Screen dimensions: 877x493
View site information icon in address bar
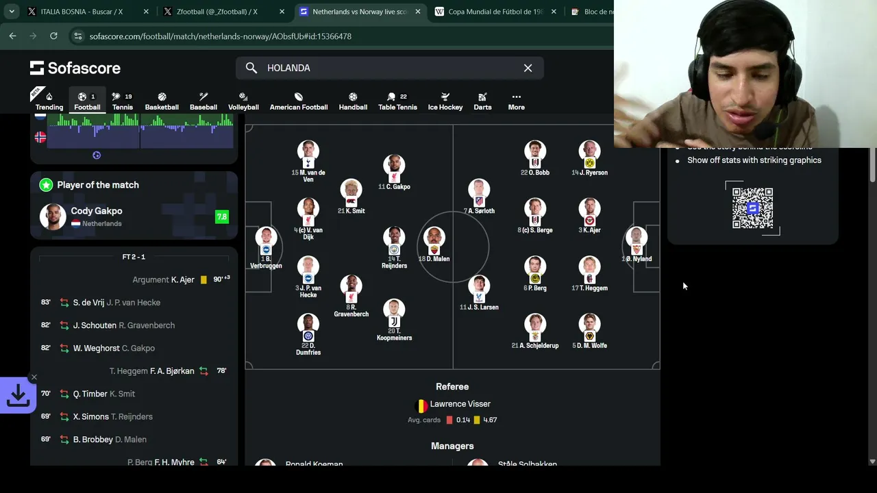click(77, 36)
